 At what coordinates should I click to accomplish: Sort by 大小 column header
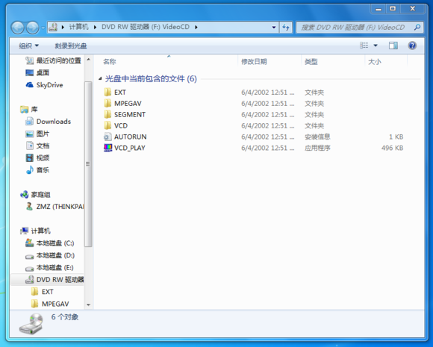[x=375, y=61]
